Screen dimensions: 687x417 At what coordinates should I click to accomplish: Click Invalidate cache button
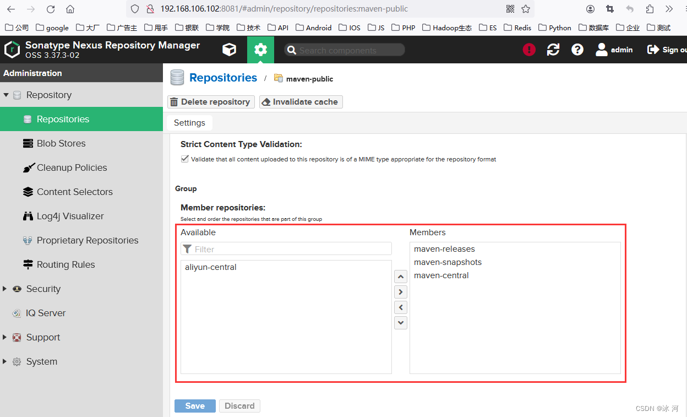click(x=301, y=102)
